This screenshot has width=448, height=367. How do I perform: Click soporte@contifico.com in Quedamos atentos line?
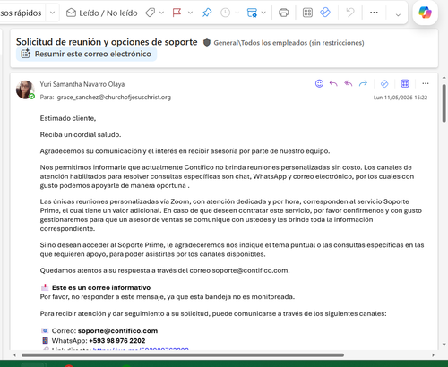coord(250,270)
